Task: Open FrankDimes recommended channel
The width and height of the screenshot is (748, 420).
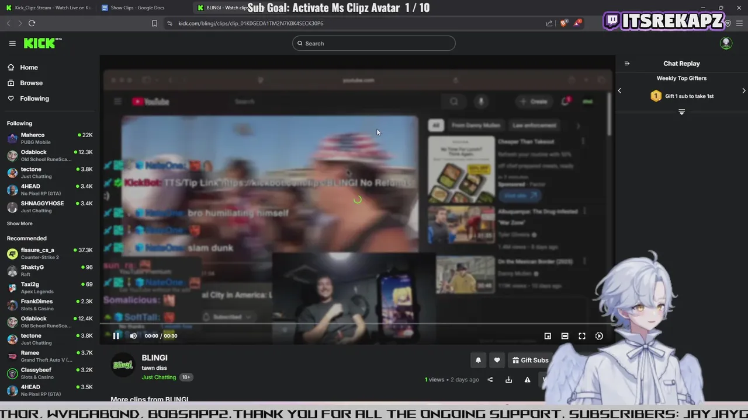Action: 50,304
